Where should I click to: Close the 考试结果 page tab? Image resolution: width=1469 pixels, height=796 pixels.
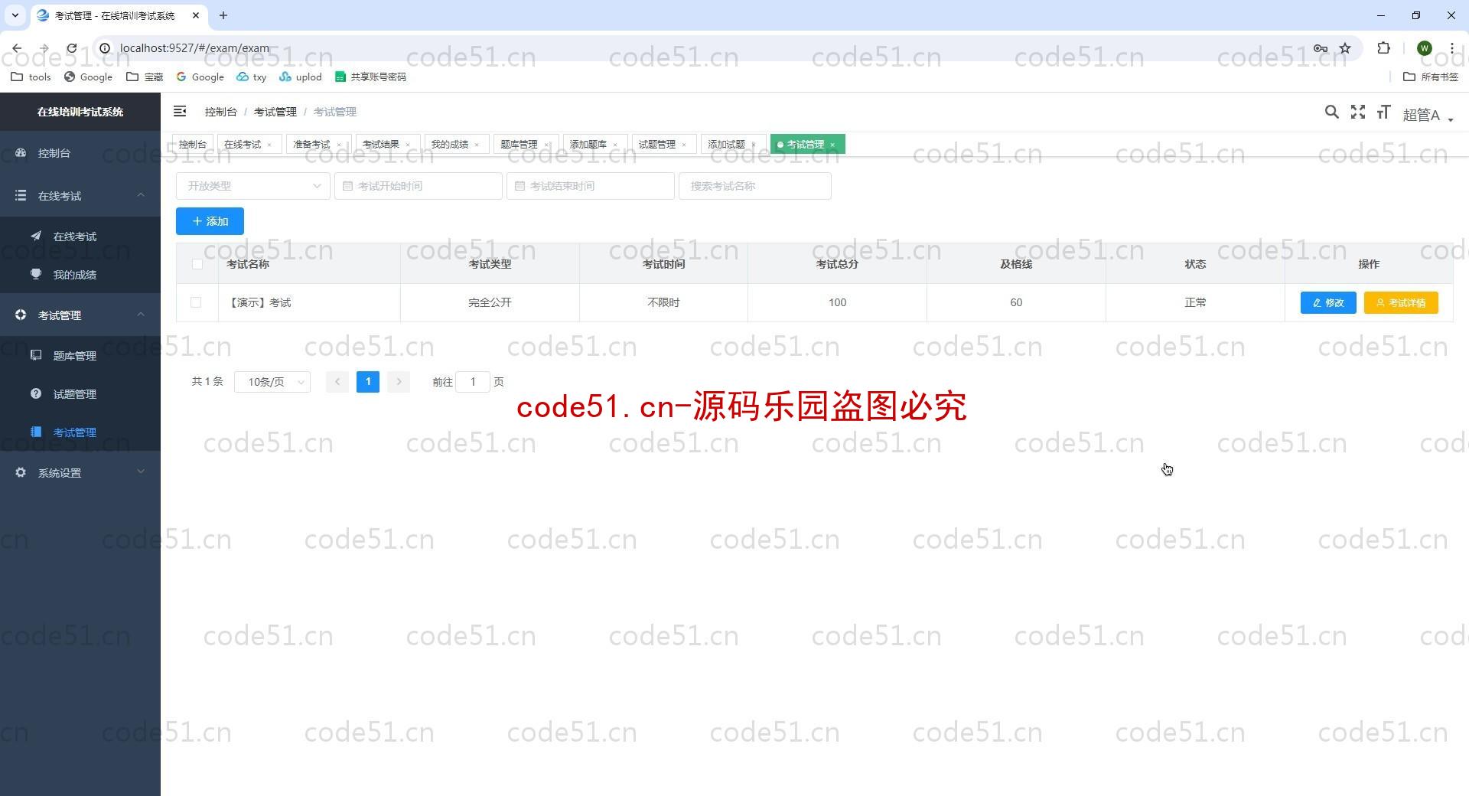tap(408, 145)
